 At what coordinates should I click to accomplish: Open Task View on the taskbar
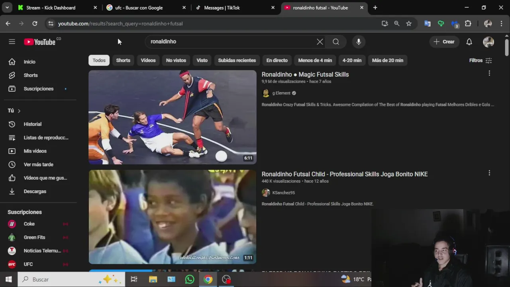click(134, 279)
